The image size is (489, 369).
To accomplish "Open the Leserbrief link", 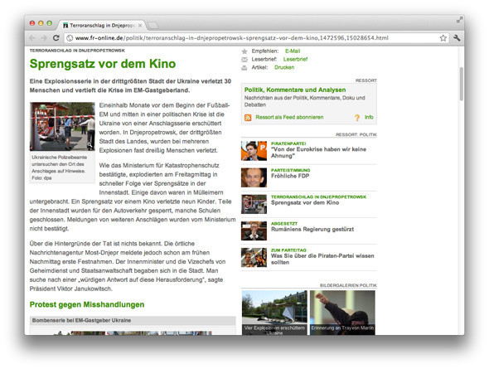I will 295,59.
